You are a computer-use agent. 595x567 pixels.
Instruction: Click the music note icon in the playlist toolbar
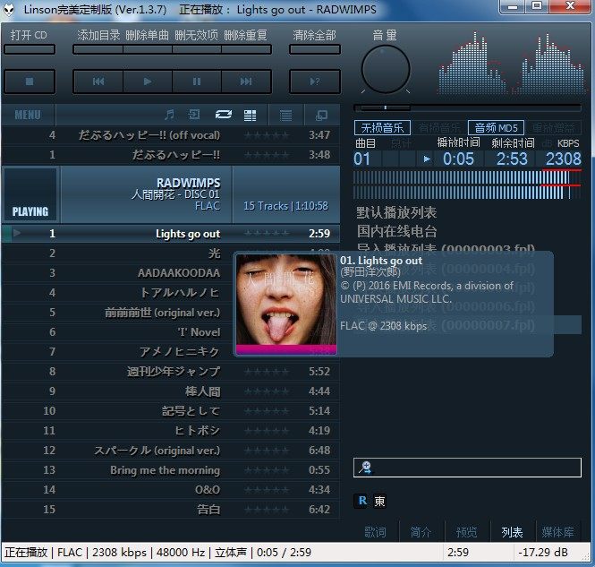169,115
